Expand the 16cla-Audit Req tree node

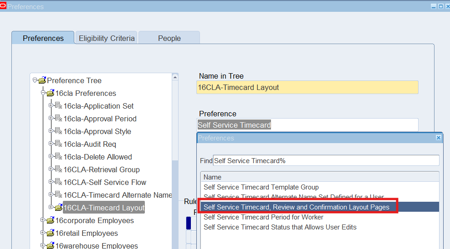(x=51, y=144)
